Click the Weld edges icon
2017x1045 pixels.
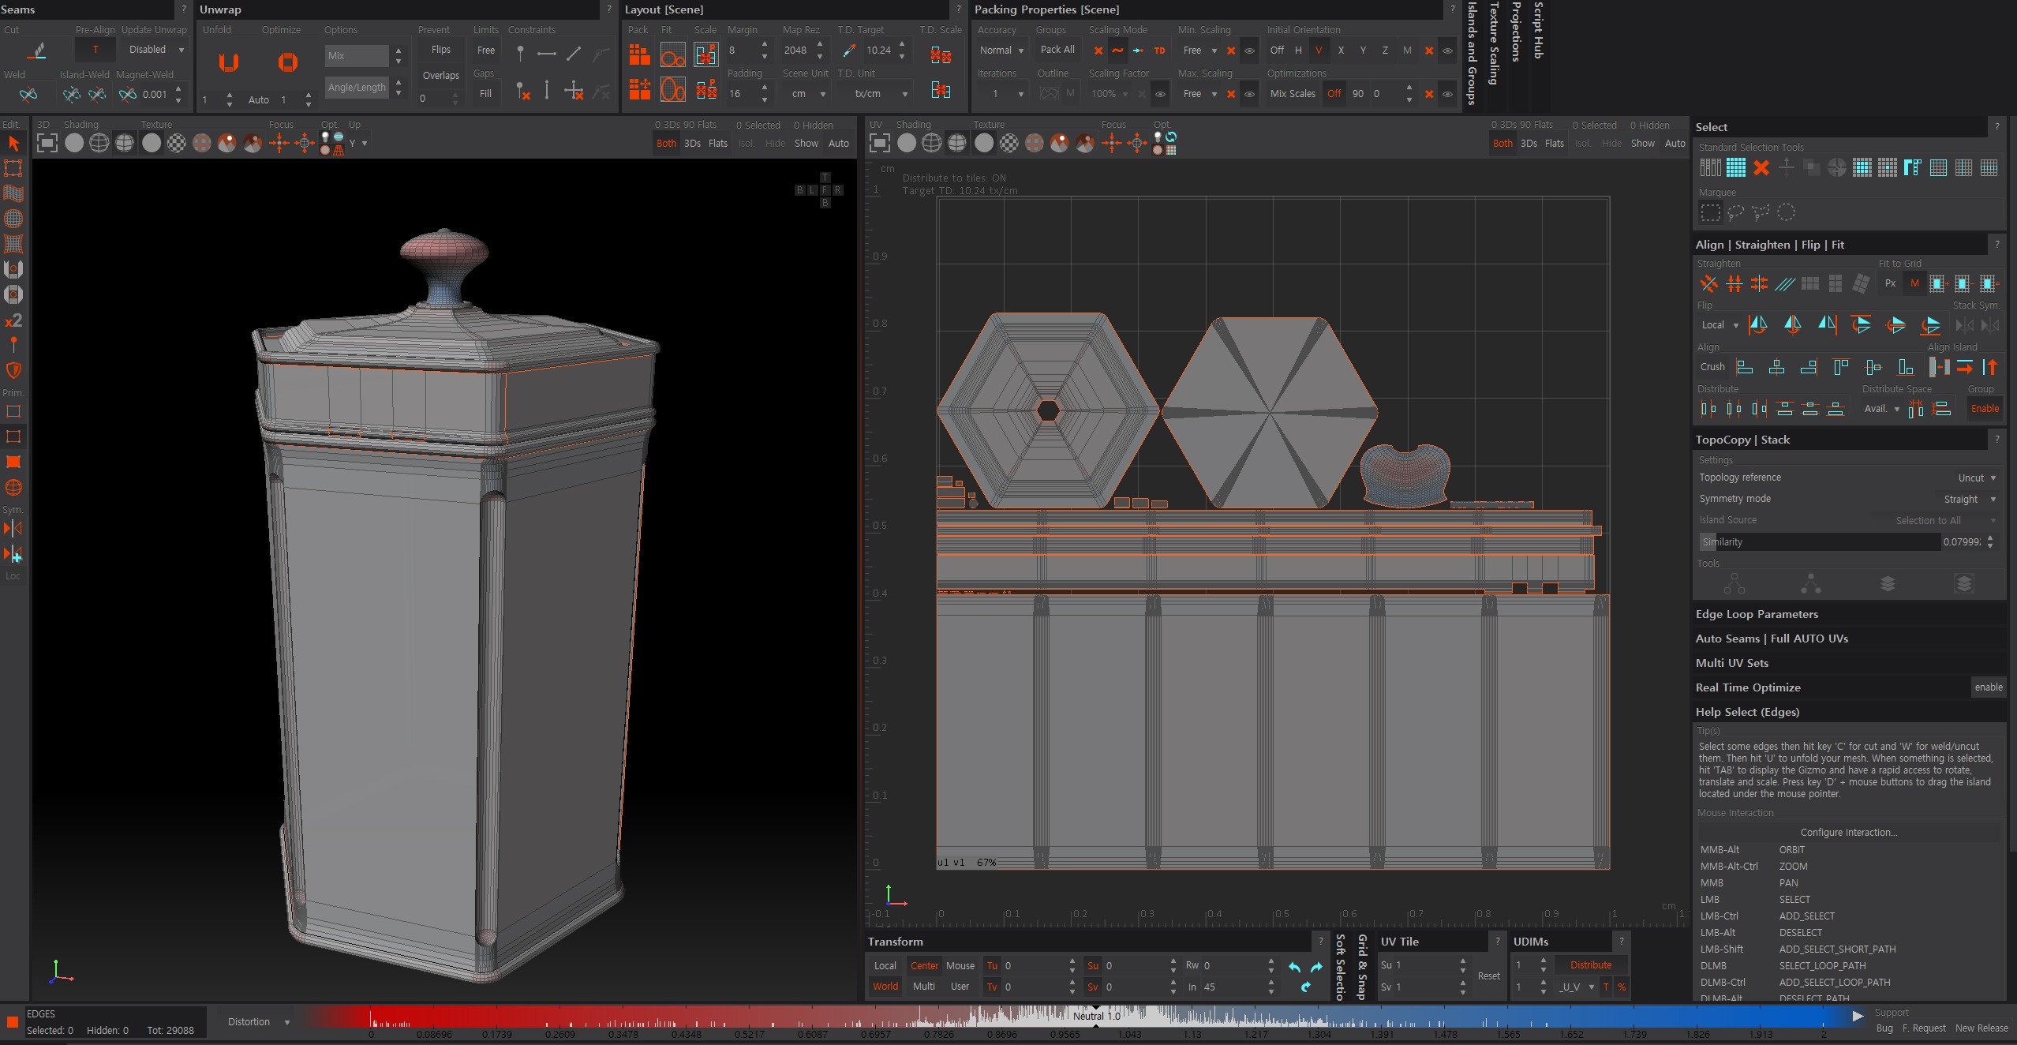tap(28, 95)
